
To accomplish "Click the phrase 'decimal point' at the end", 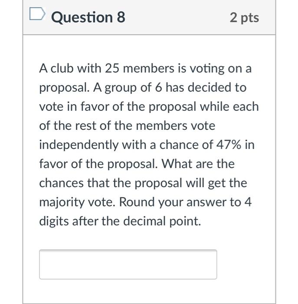I will point(162,221).
